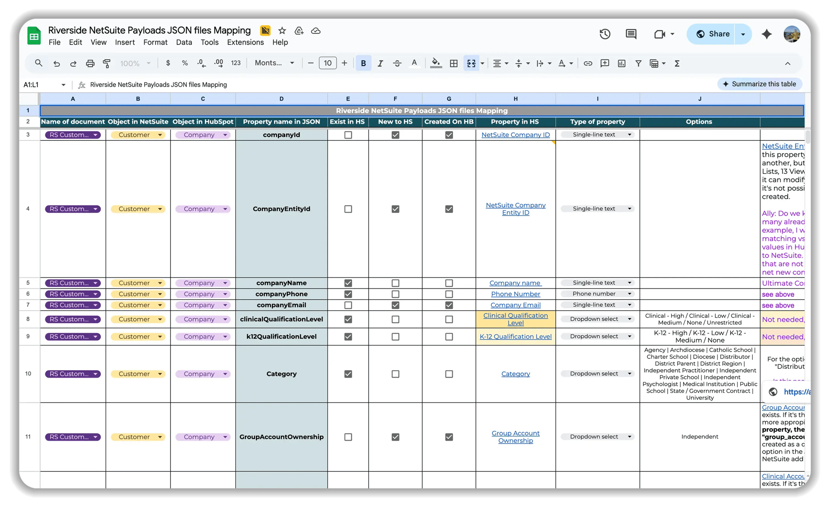830x510 pixels.
Task: Check Exist in HS for companyId
Action: click(348, 135)
